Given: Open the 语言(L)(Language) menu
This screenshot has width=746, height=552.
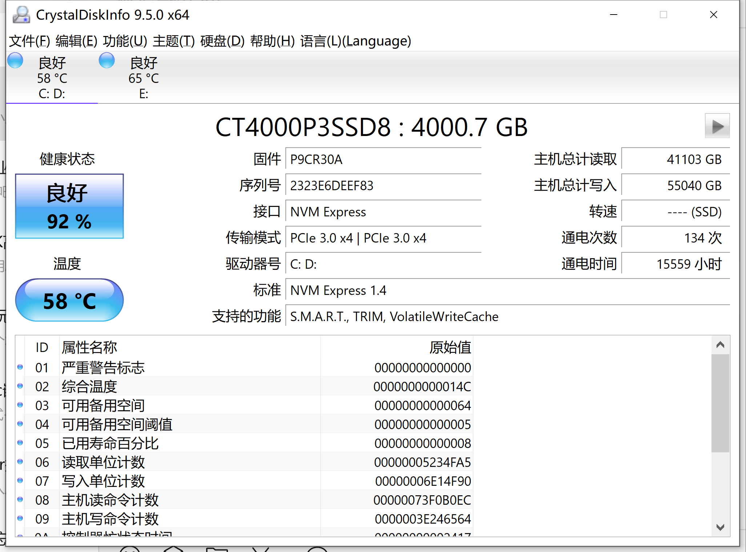Looking at the screenshot, I should click(356, 41).
